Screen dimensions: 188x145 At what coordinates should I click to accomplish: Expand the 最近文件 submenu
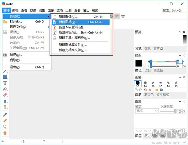[x=26, y=27]
